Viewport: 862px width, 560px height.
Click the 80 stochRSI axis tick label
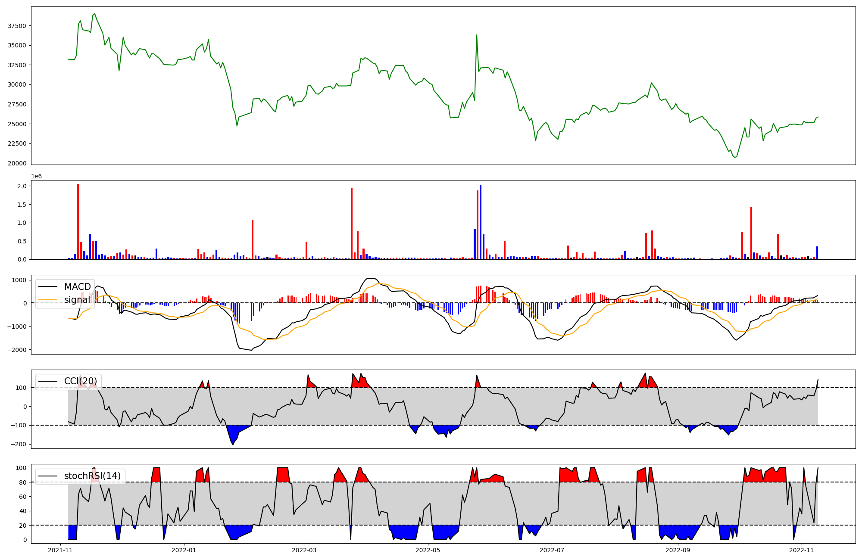22,482
